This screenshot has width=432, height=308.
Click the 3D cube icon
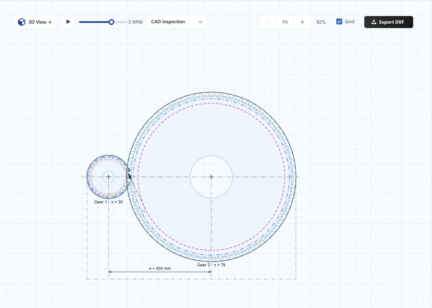22,22
